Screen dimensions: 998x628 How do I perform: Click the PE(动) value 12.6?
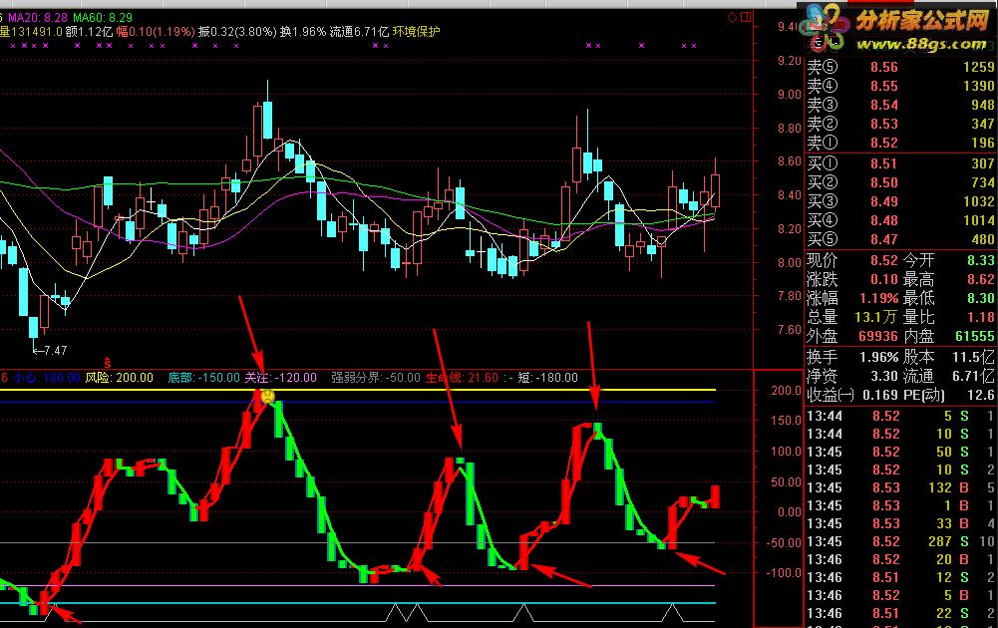(981, 395)
